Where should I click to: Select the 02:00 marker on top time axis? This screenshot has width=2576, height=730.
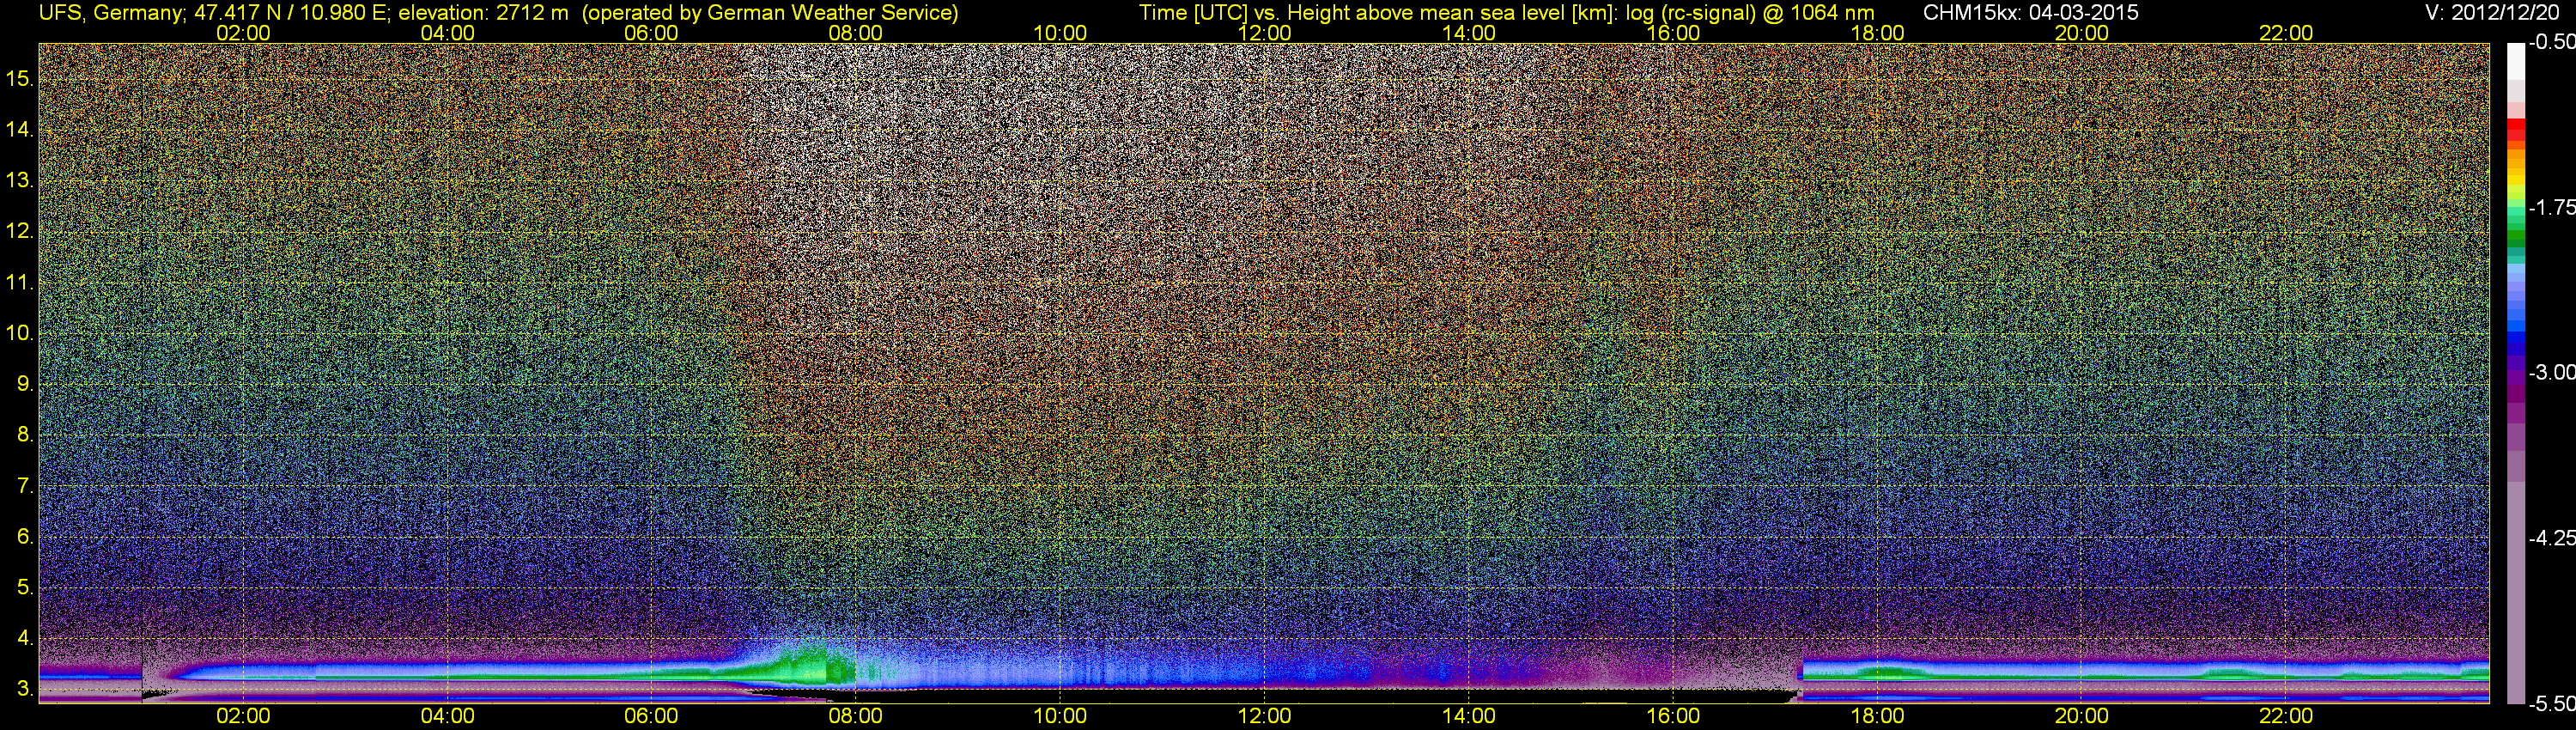click(x=243, y=32)
